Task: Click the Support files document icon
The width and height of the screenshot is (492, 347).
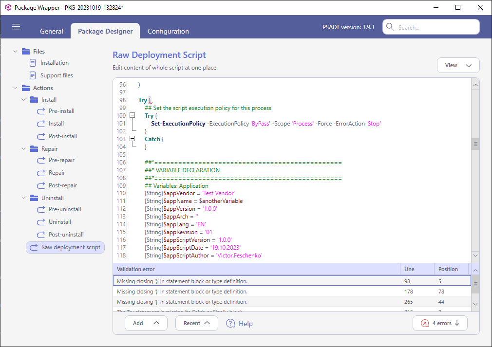Action: click(x=33, y=75)
